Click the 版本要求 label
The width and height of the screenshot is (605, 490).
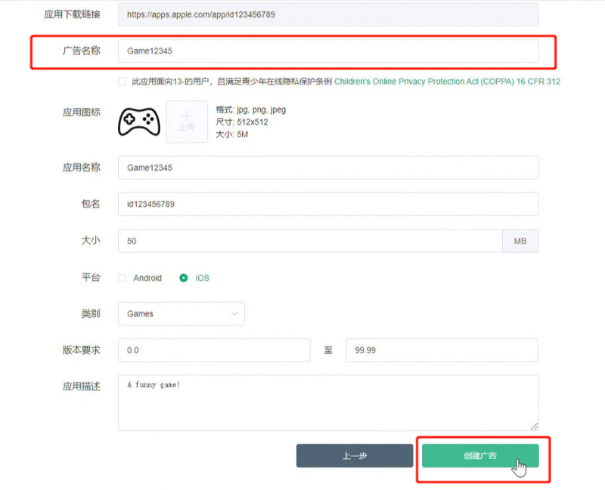click(82, 350)
